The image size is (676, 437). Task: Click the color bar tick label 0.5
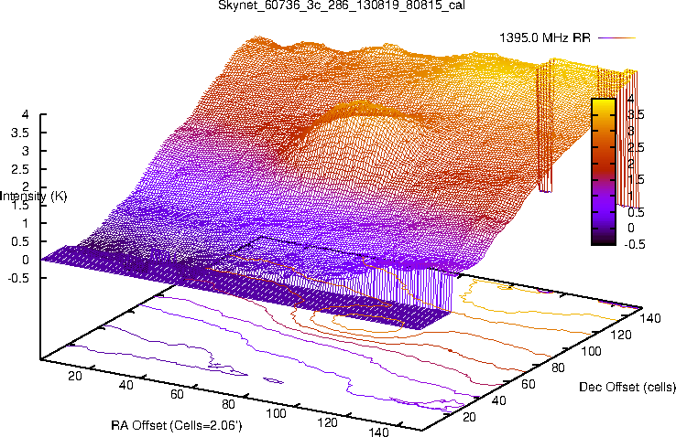tap(636, 212)
